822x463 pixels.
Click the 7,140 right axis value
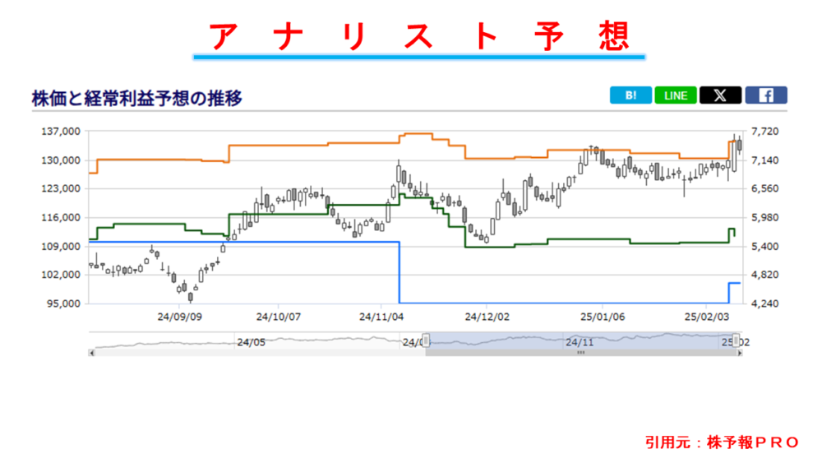click(764, 160)
